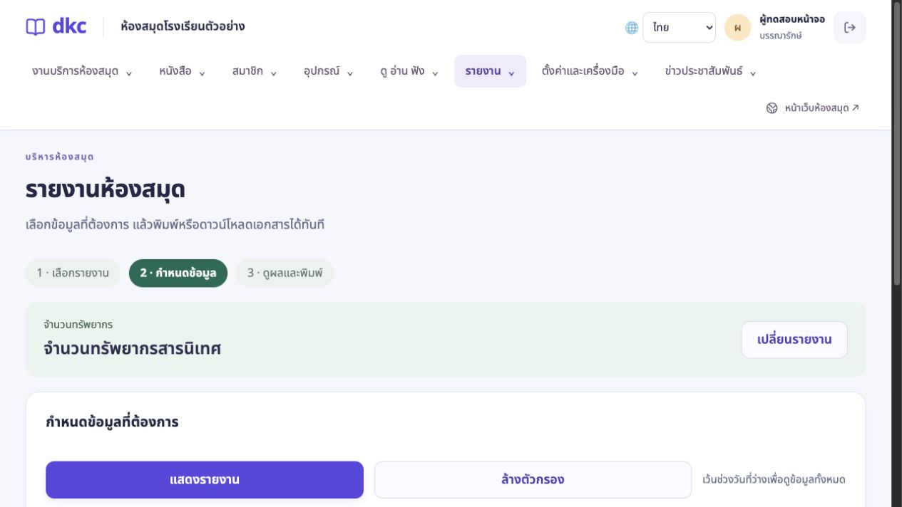Expand the ดู อ่าน ฟัง menu
This screenshot has width=902, height=507.
409,71
